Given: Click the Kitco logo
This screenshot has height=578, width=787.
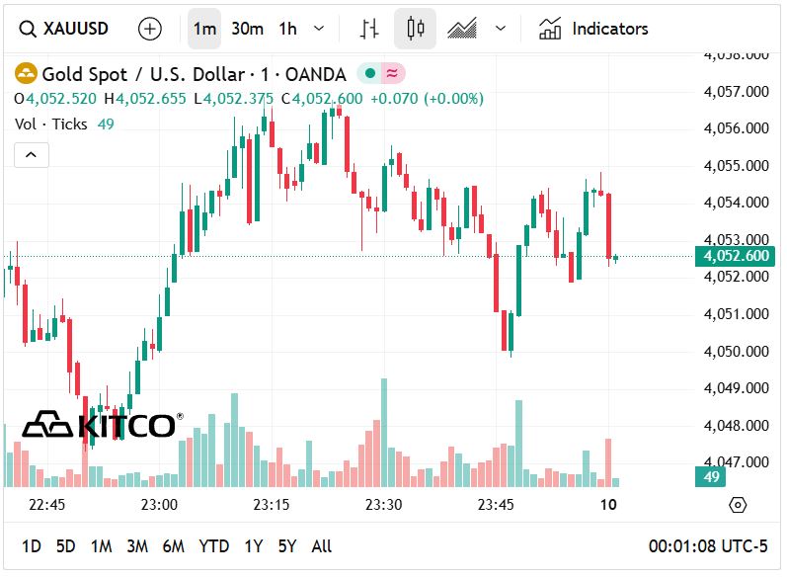Looking at the screenshot, I should click(101, 425).
